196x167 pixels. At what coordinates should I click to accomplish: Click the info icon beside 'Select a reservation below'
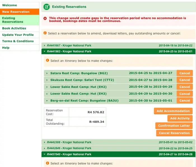point(45,33)
